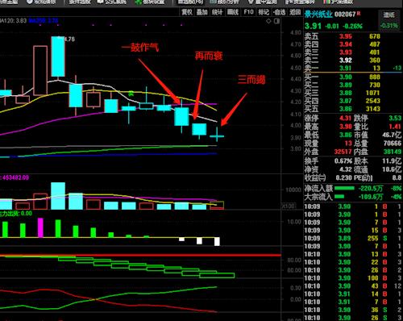Viewport: 403px width, 321px height.
Task: Select the 买一 3.90 bid row
Action: pyautogui.click(x=353, y=77)
